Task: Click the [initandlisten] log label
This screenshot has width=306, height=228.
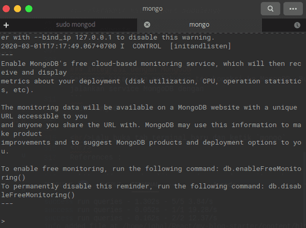Action: [x=200, y=46]
